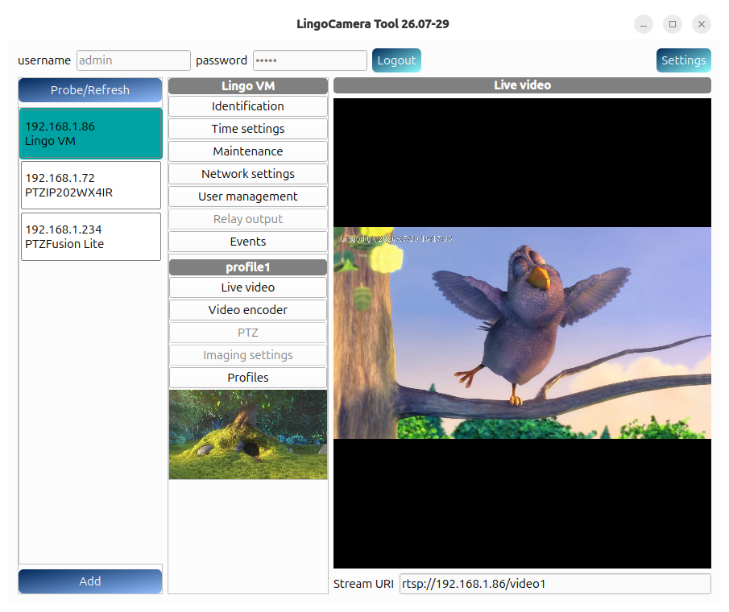Open the Settings button
The image size is (729, 612).
point(683,60)
